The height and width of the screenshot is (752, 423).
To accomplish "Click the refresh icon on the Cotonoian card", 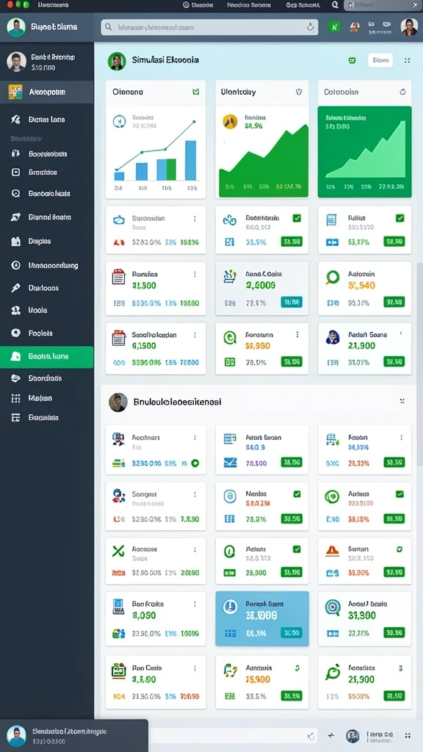I will click(x=402, y=92).
